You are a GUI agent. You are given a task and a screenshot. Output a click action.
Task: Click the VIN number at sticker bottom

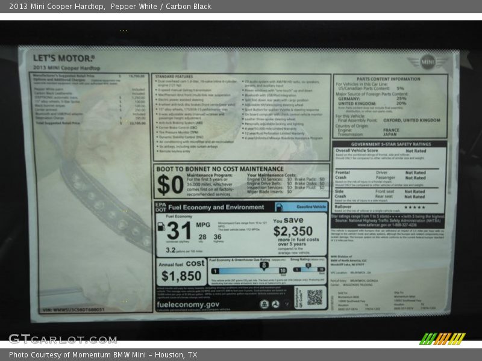[x=74, y=310]
